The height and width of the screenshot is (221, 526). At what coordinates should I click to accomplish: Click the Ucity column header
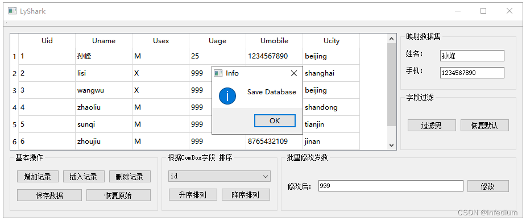pos(331,40)
